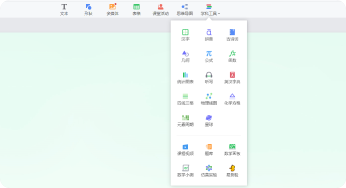Select the 文本 text tool

pyautogui.click(x=64, y=9)
